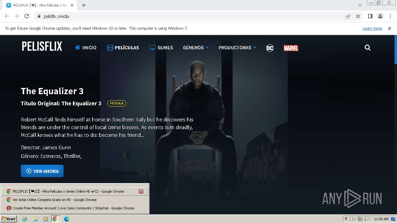Screen dimensions: 397x223
Task: Launch Microsoft Edge from taskbar
Action: 66,219
